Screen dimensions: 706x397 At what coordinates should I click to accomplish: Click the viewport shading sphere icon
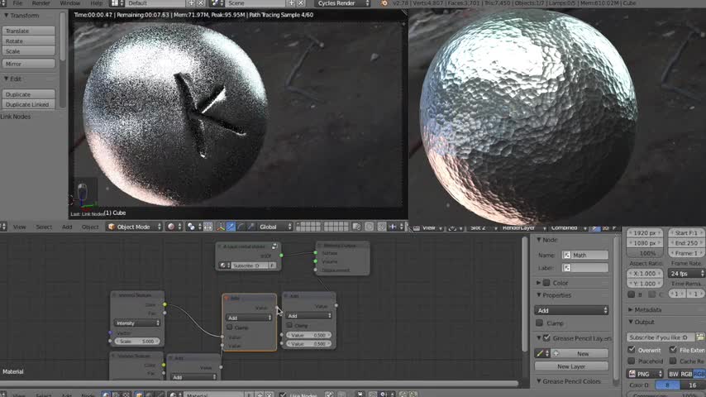coord(173,227)
